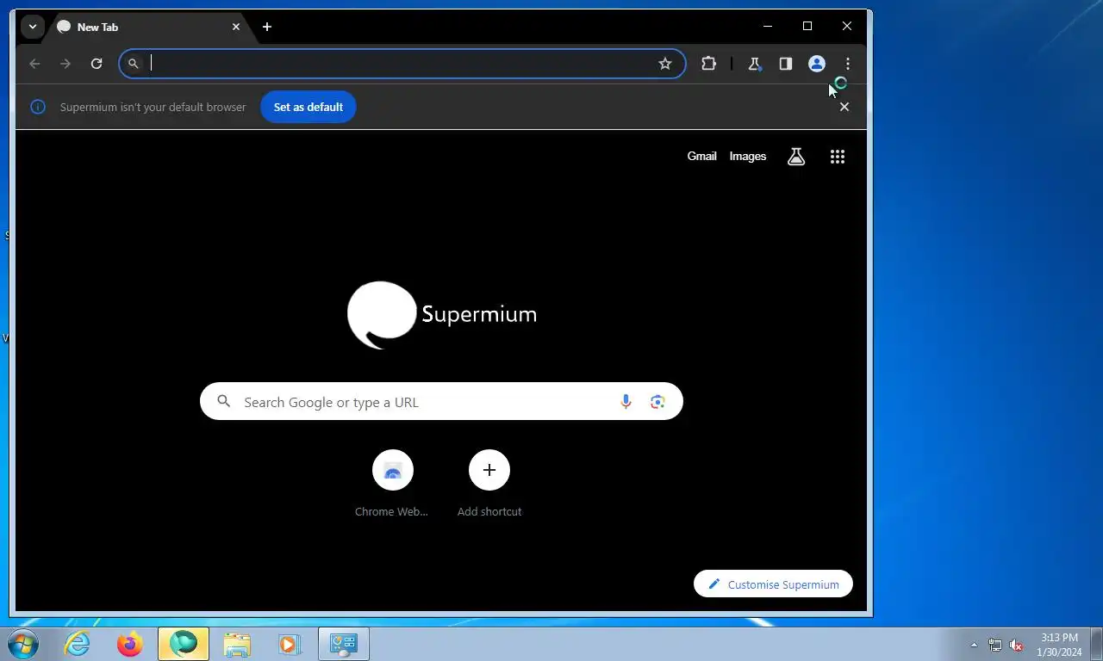Open Search Labs flask icon on page
Image resolution: width=1103 pixels, height=661 pixels.
click(x=796, y=157)
